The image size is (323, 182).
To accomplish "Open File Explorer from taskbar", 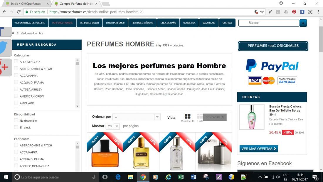I will pyautogui.click(x=130, y=177).
